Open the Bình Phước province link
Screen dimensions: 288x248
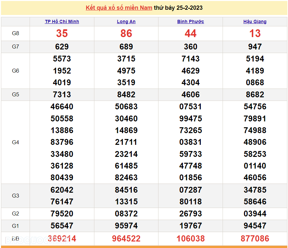(x=190, y=21)
